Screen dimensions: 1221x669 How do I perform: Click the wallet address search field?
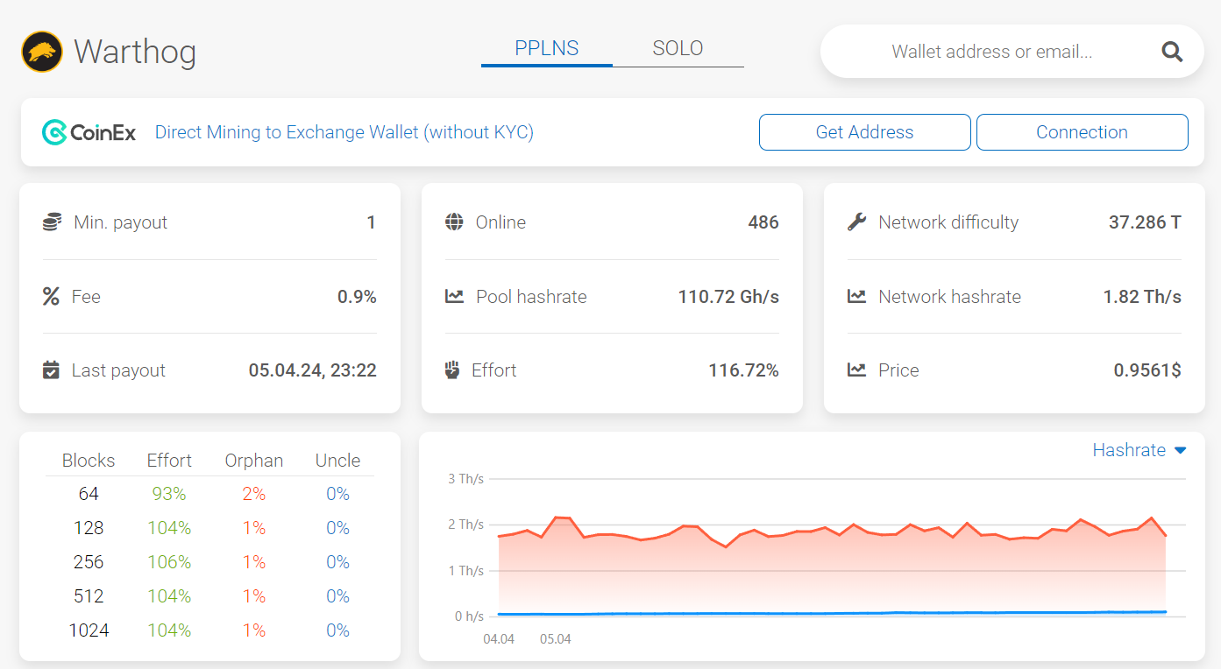click(x=990, y=52)
